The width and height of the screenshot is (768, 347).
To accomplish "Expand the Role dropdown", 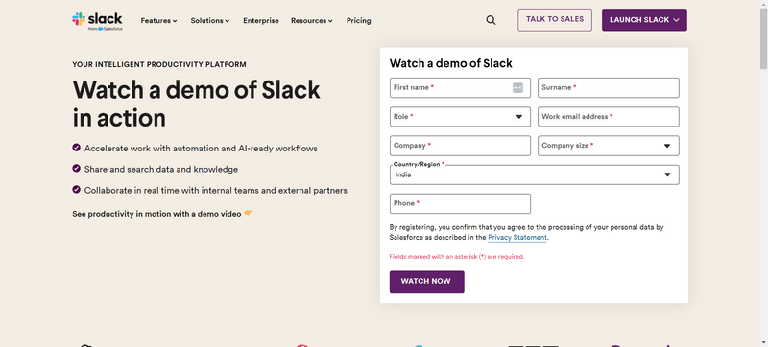I will (460, 117).
